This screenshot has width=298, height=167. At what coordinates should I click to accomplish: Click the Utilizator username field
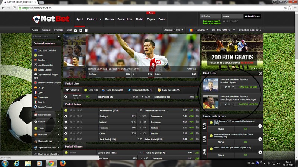click(210, 16)
